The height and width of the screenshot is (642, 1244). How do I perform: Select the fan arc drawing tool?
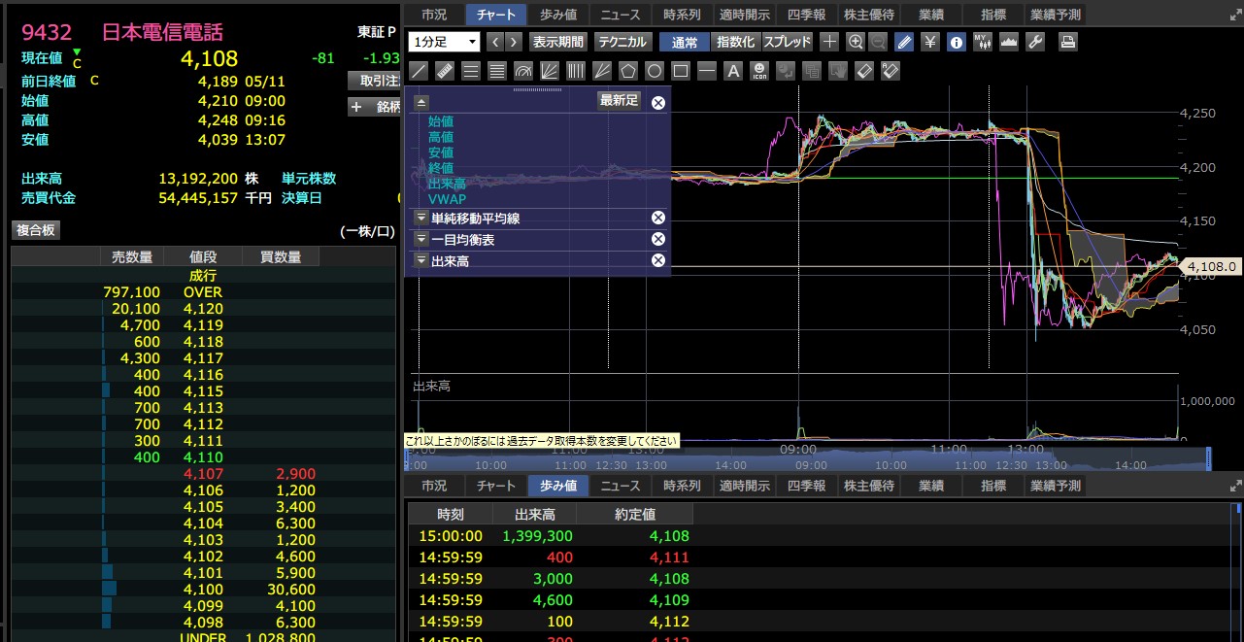tap(523, 71)
